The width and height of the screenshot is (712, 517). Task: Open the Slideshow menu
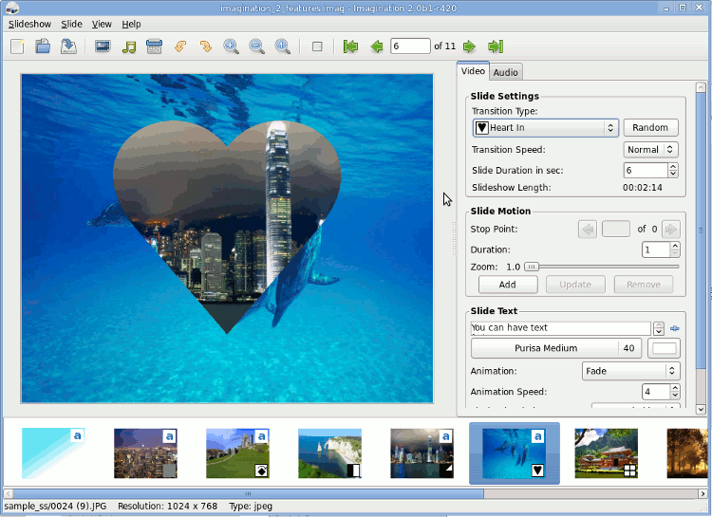28,24
